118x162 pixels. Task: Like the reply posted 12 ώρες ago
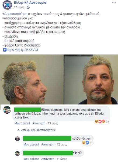31,144
